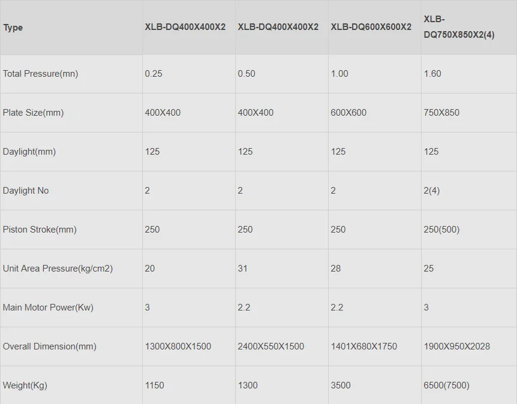Select the Unit Area Pressure(kg/cm2) label

tap(58, 269)
